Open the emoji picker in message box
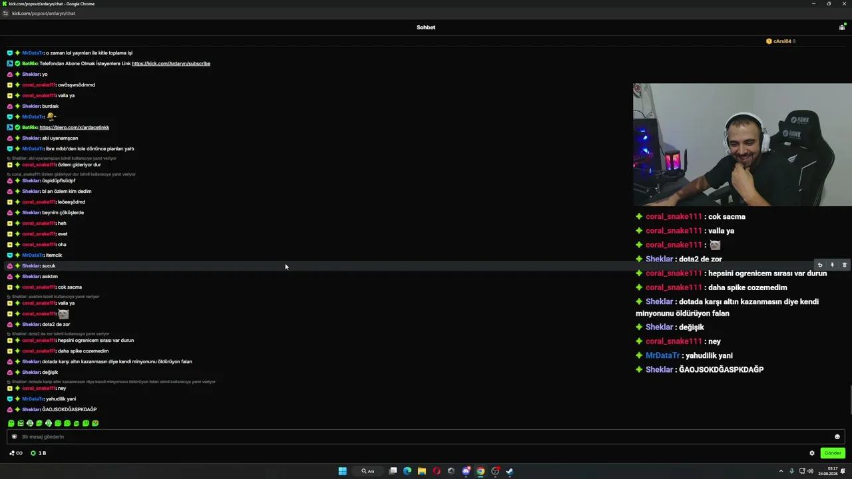The width and height of the screenshot is (852, 479). [837, 437]
